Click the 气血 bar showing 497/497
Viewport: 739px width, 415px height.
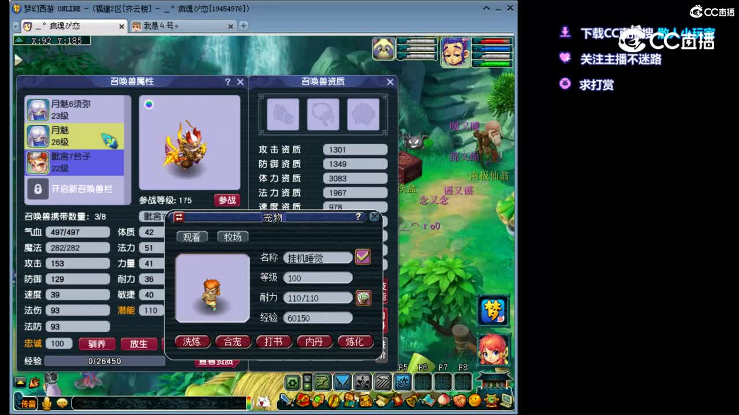point(77,232)
